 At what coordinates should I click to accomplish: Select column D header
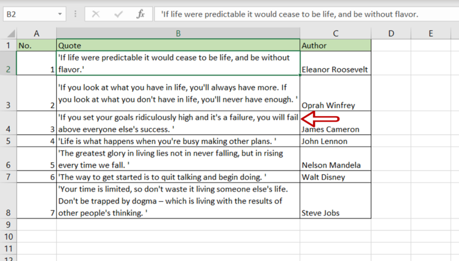[x=391, y=34]
